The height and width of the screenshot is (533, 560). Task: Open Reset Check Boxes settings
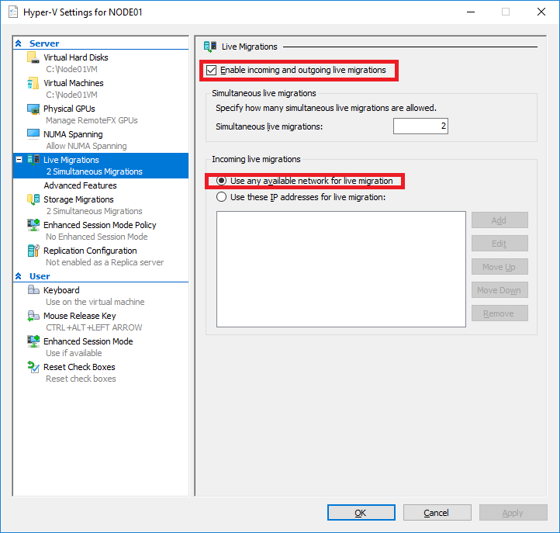(79, 367)
